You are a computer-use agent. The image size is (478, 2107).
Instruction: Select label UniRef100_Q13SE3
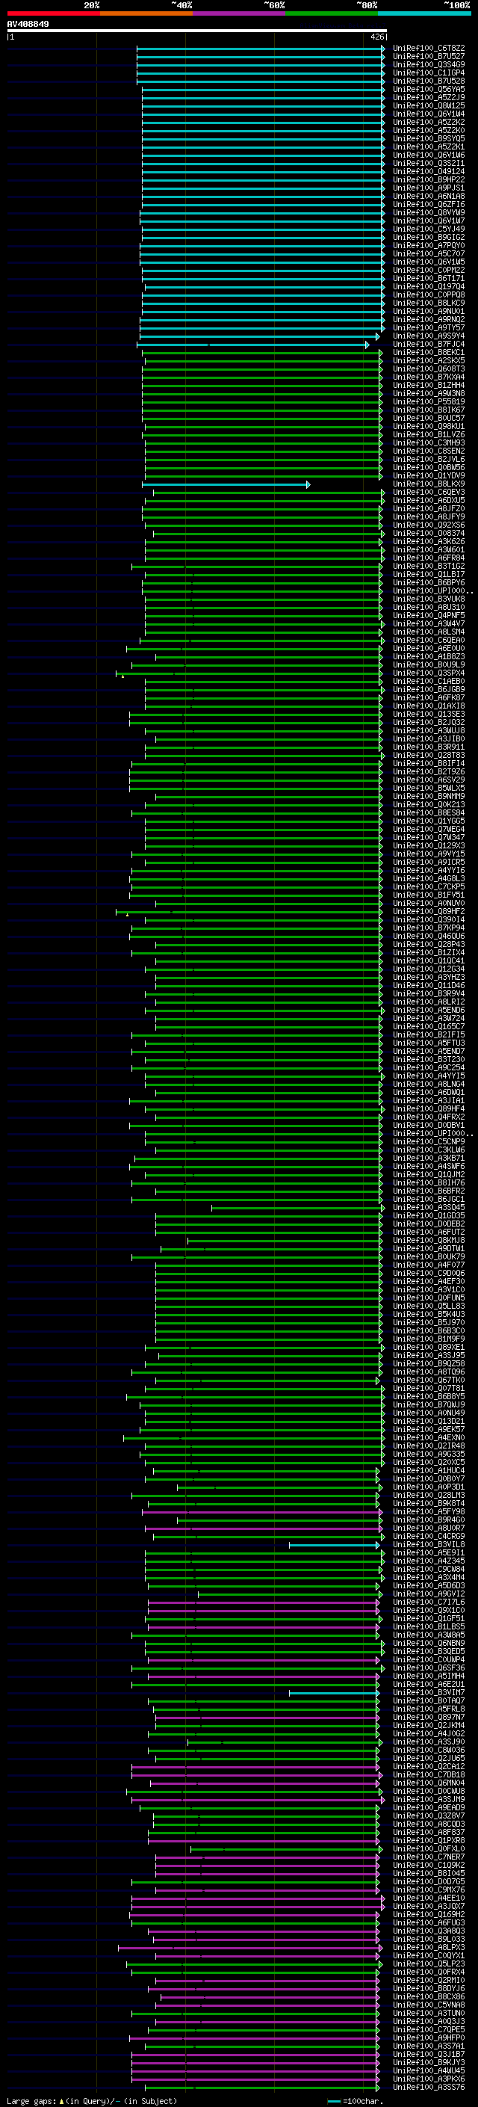coord(429,714)
